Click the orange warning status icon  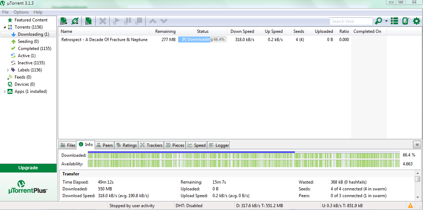click(x=410, y=205)
